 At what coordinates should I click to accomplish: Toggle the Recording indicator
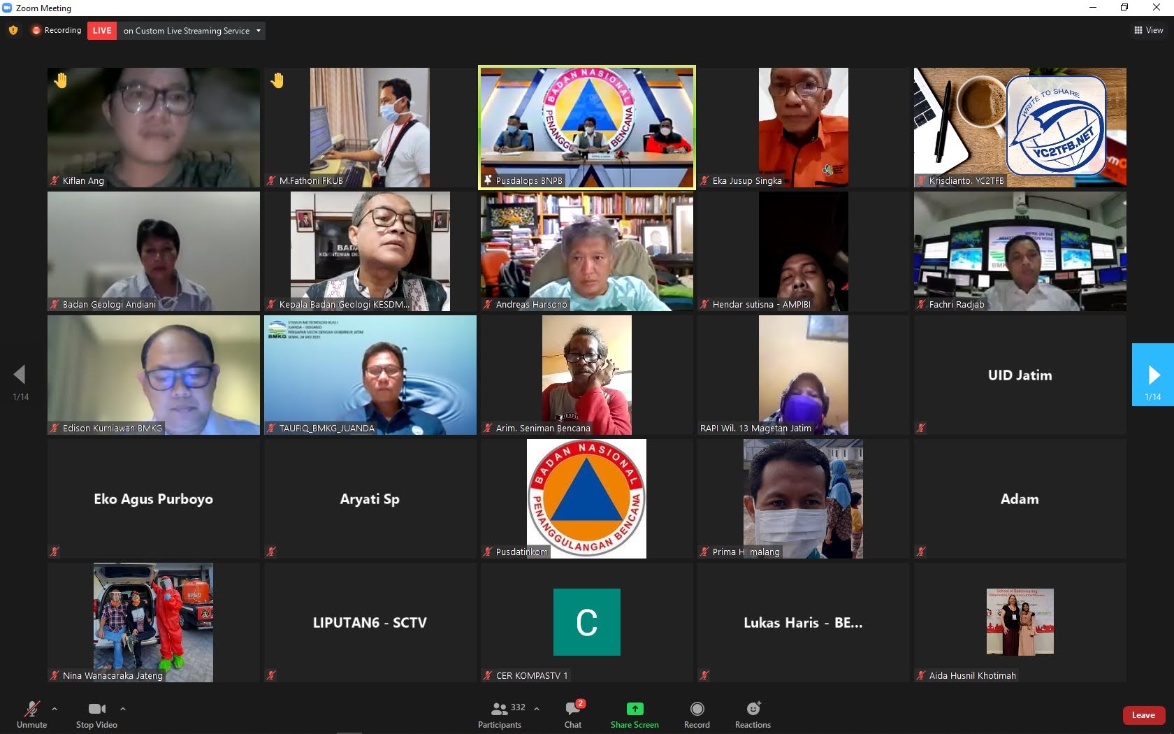pos(56,31)
